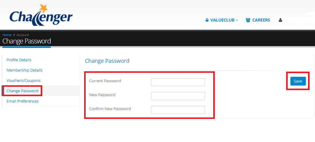This screenshot has width=315, height=142.
Task: Select Change Password in sidebar
Action: [22, 91]
